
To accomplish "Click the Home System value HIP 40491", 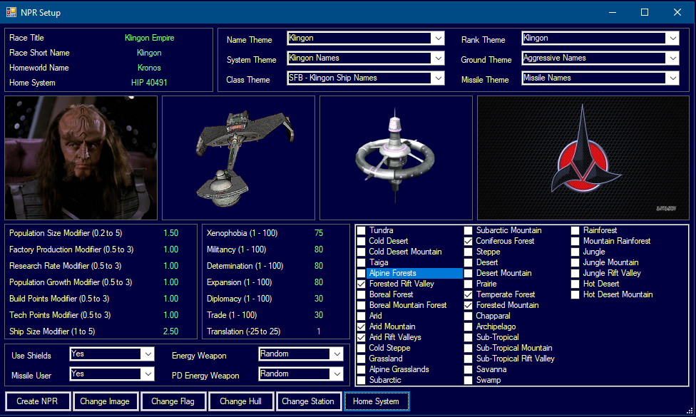I will [x=149, y=83].
